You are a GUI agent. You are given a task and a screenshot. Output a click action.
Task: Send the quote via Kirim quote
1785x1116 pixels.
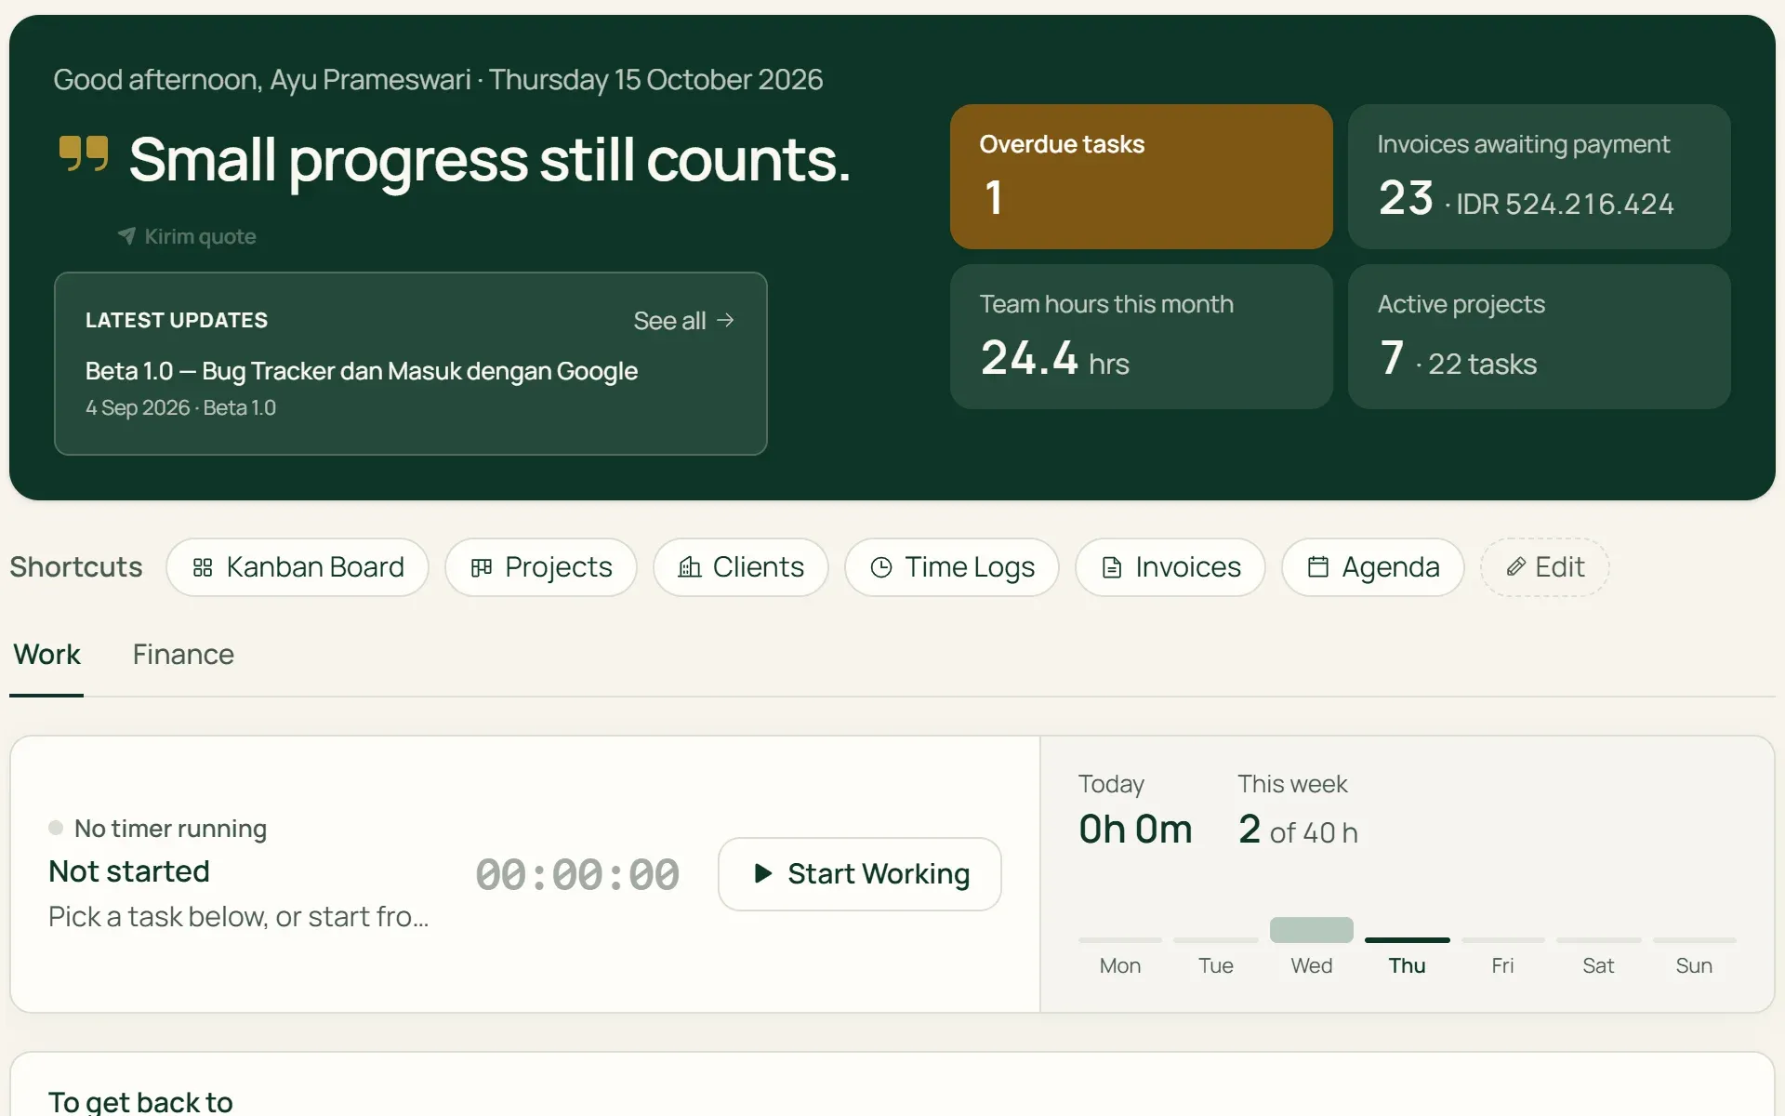click(x=187, y=236)
